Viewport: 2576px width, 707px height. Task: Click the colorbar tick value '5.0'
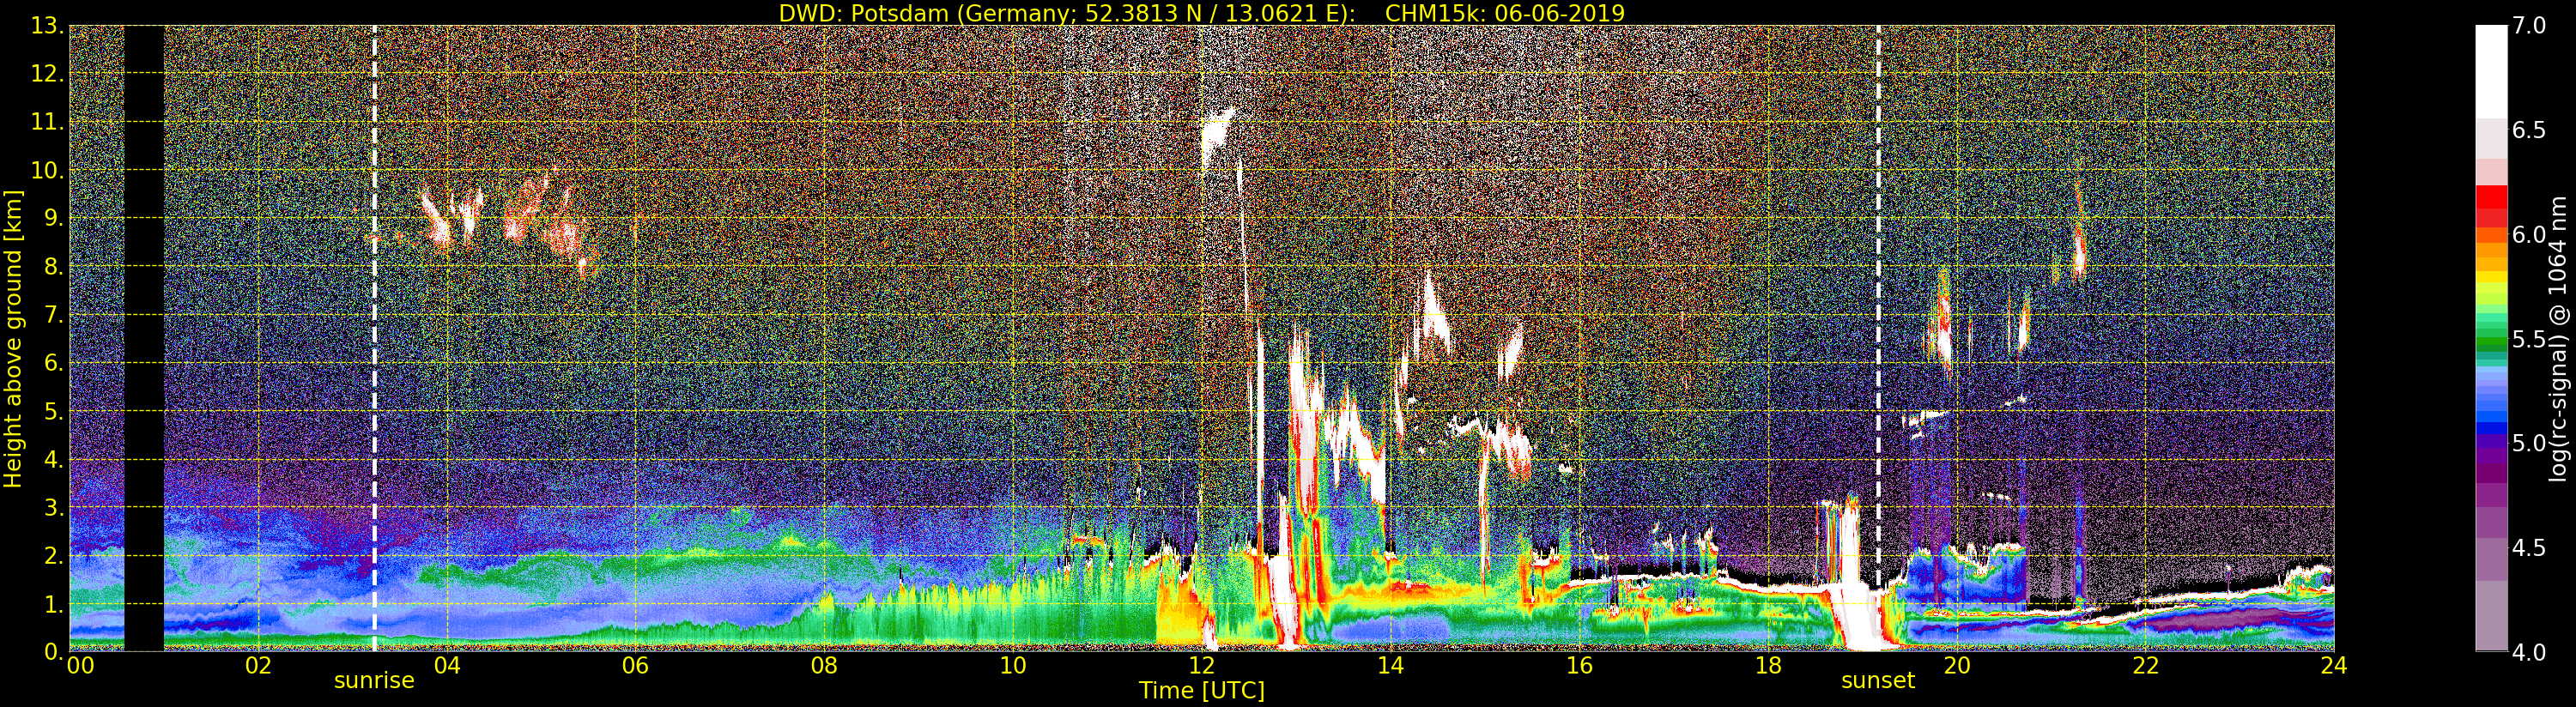[2529, 444]
